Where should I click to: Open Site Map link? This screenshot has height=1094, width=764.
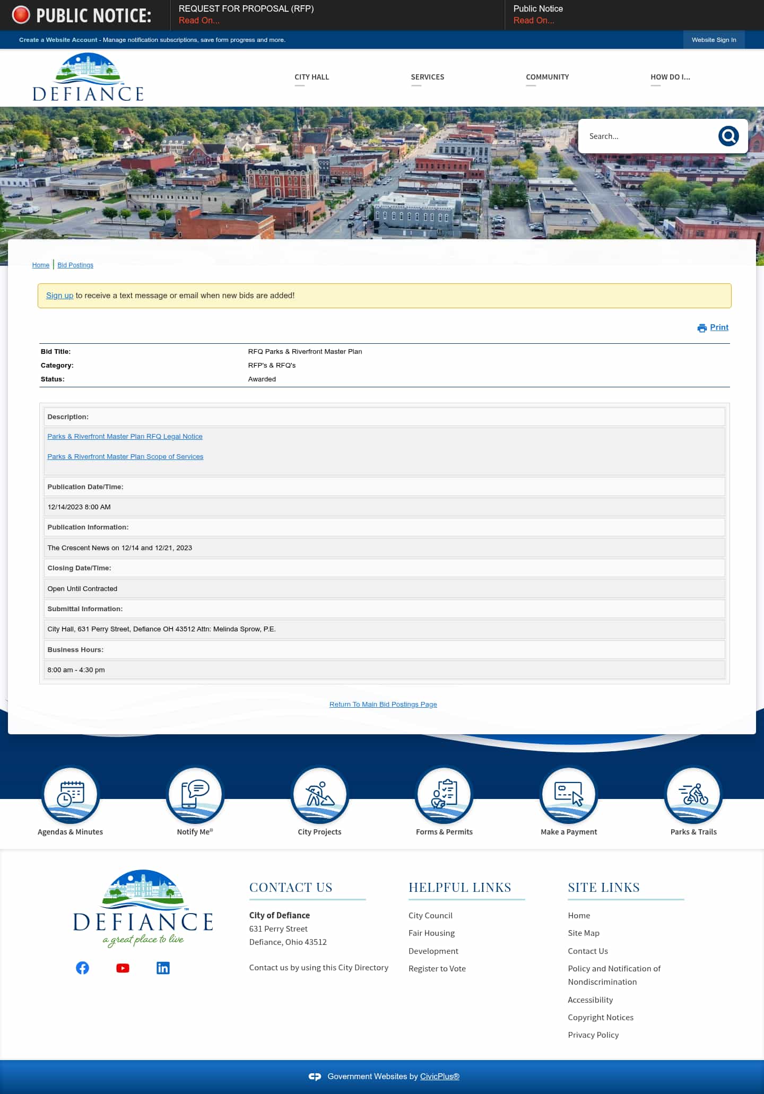point(584,933)
